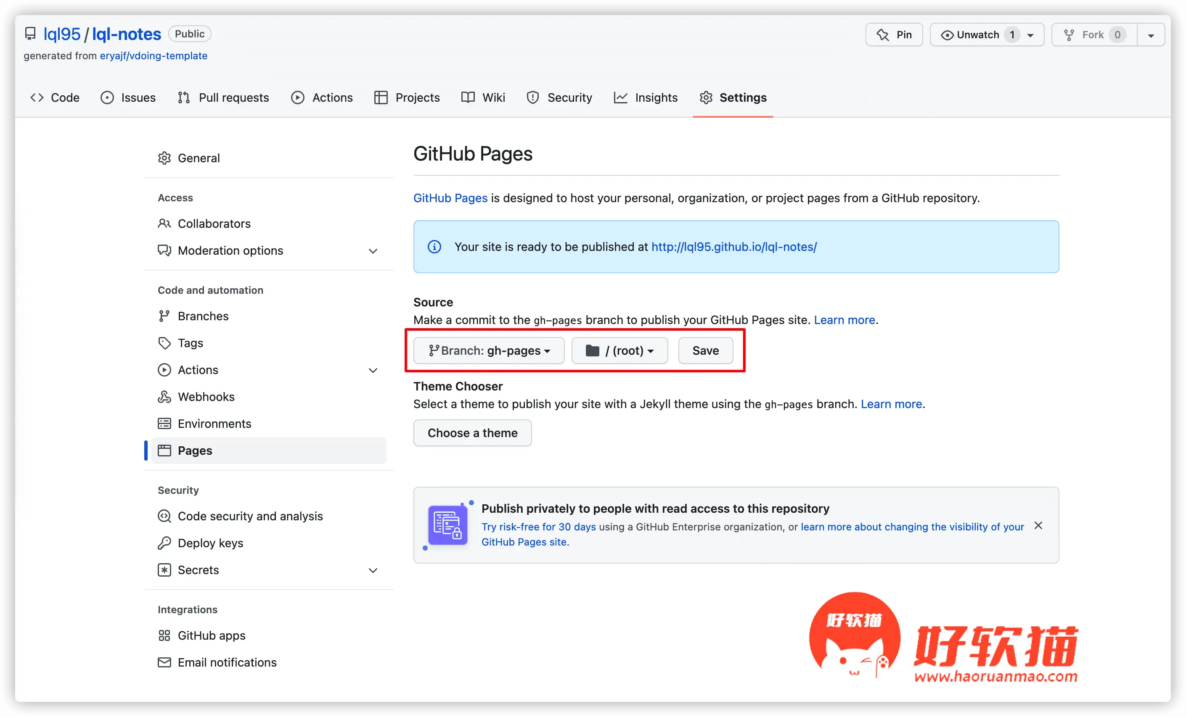Click the tag icon beside Tags
The width and height of the screenshot is (1186, 717).
click(x=164, y=343)
